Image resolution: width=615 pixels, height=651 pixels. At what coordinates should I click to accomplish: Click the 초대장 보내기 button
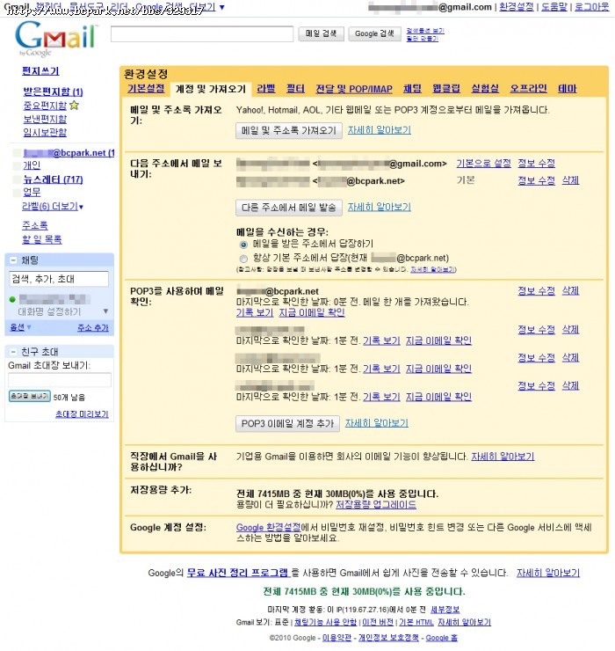pyautogui.click(x=30, y=396)
